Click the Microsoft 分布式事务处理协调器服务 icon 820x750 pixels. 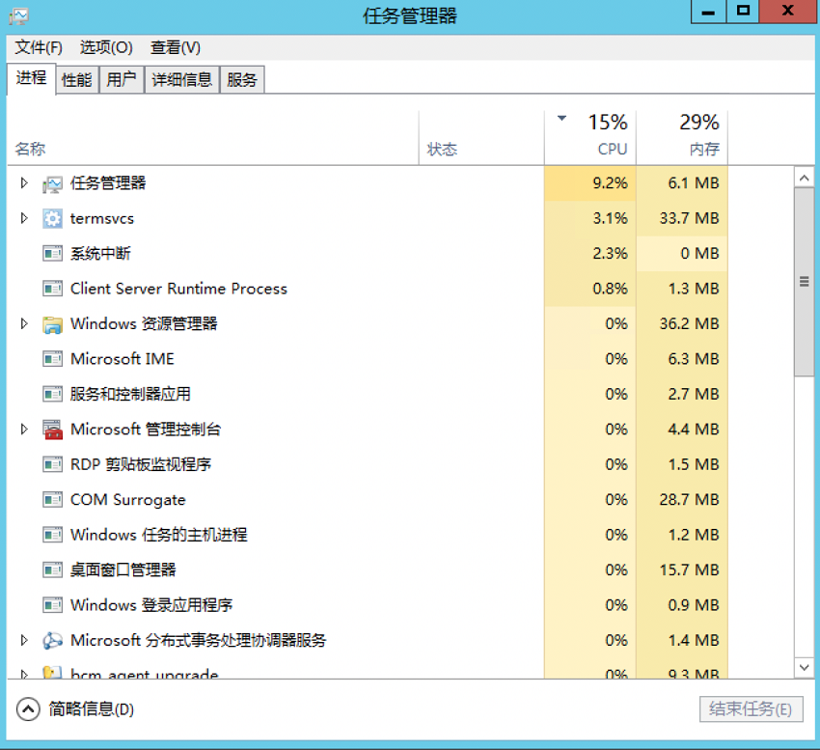(x=52, y=641)
